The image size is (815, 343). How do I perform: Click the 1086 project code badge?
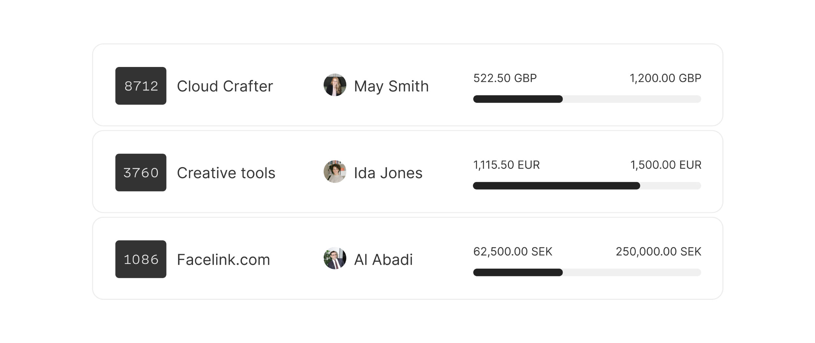(141, 259)
